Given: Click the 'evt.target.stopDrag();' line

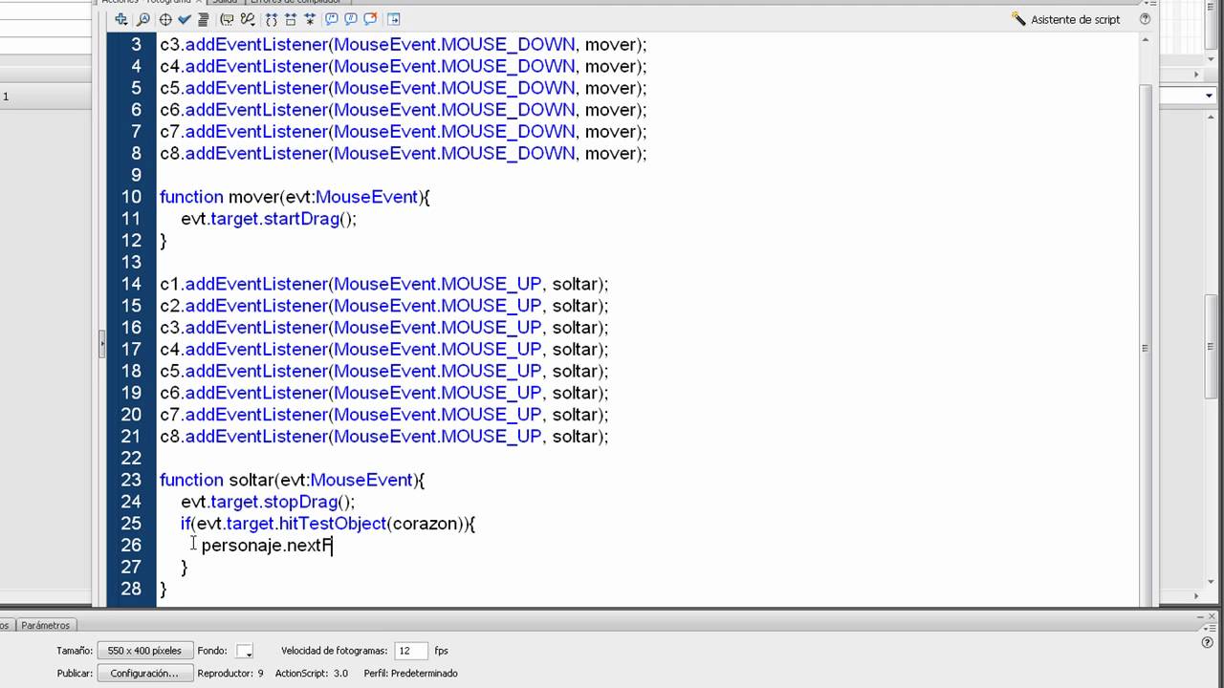Looking at the screenshot, I should pos(268,502).
